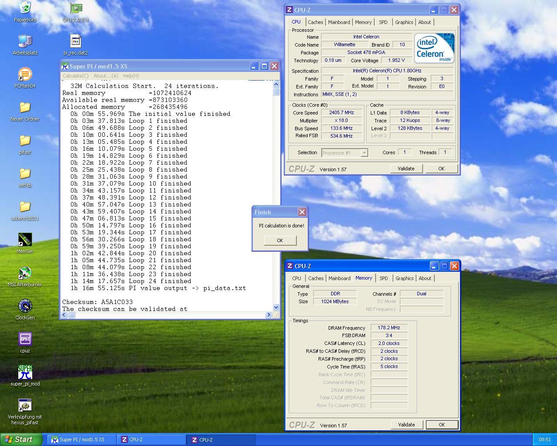This screenshot has width=557, height=446.
Task: Click Super PI vertical scrollbar up arrow
Action: pos(276,84)
